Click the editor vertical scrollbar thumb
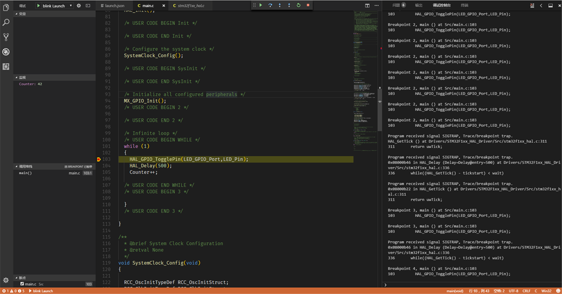 click(380, 109)
